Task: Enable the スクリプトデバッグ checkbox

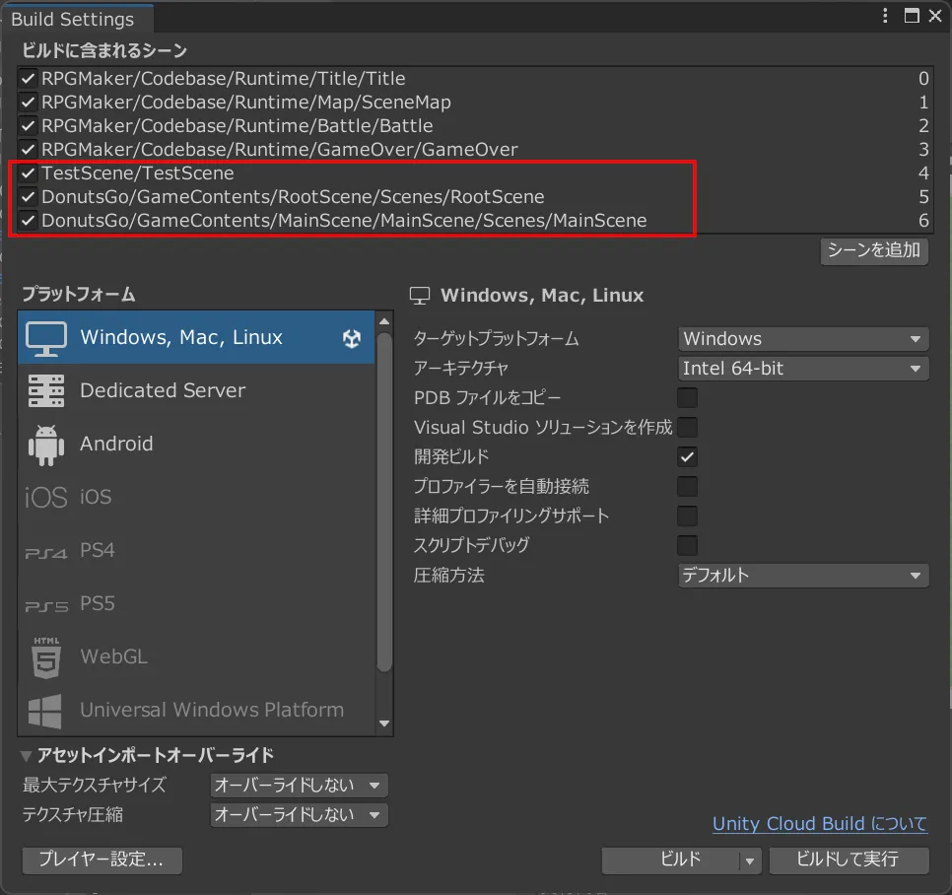Action: point(687,545)
